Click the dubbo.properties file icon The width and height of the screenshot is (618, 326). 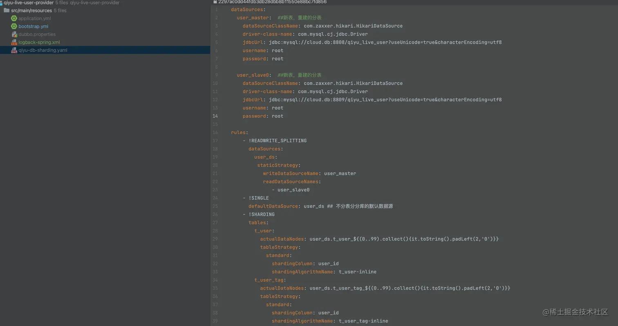(14, 34)
